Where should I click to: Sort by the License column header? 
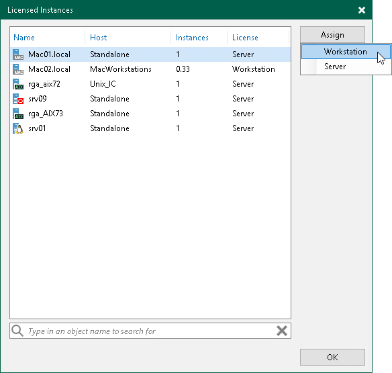point(245,38)
